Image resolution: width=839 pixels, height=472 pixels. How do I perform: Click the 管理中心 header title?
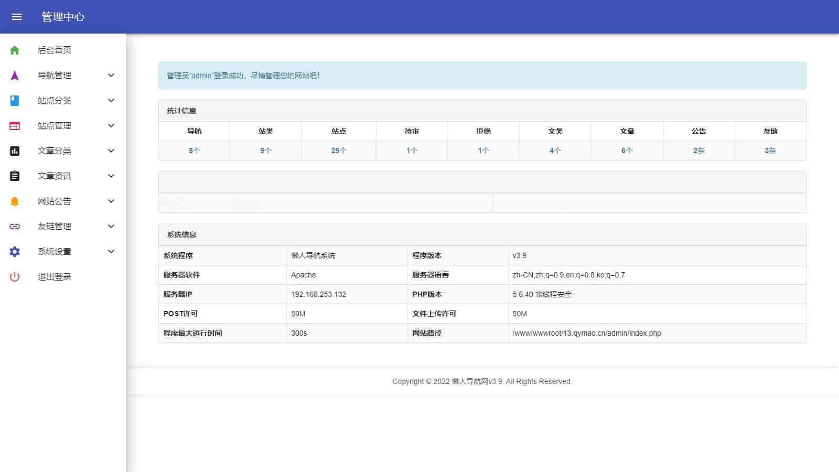tap(63, 17)
